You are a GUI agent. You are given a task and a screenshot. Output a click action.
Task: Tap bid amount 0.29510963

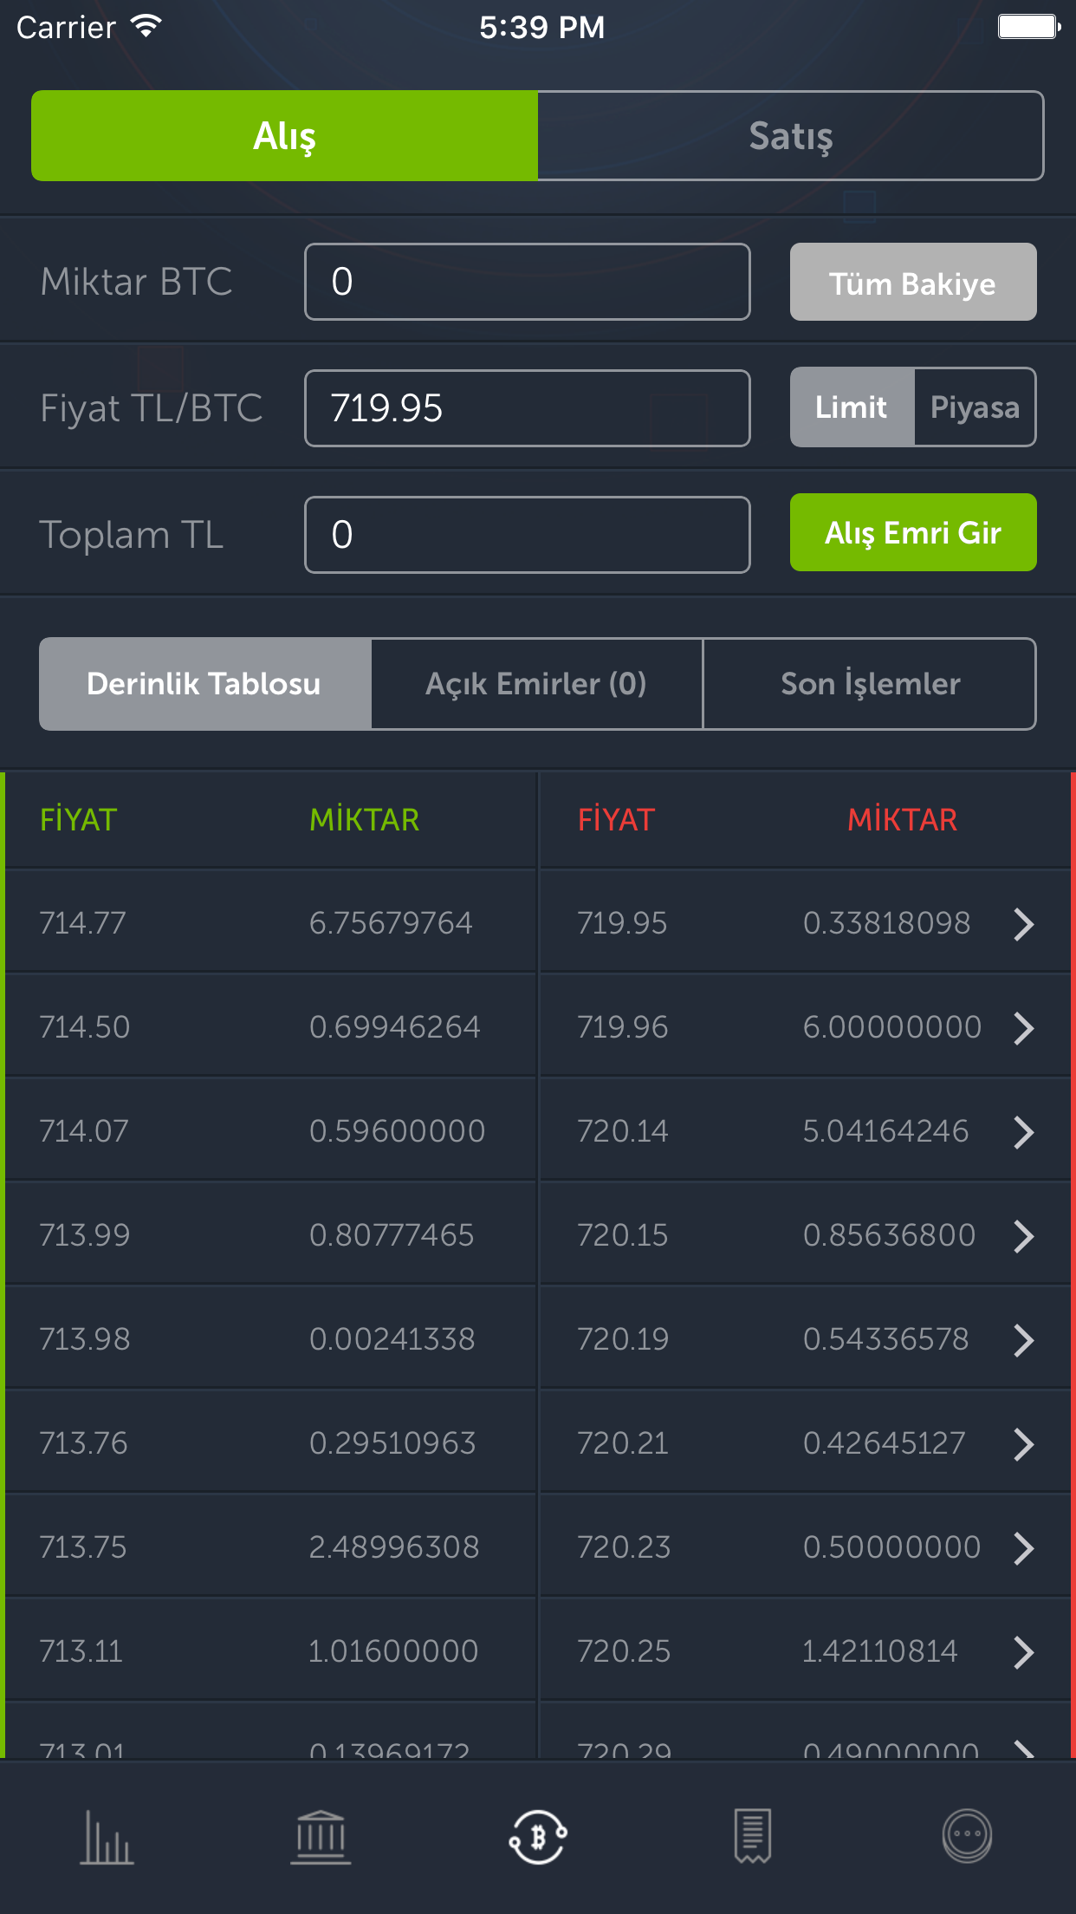click(x=392, y=1443)
